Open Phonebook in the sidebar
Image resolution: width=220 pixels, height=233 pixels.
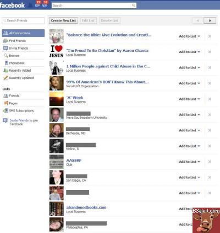[x=23, y=63]
